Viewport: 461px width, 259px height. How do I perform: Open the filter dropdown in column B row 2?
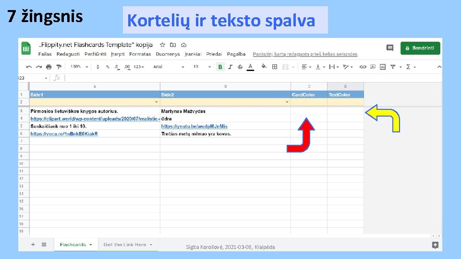tap(287, 102)
